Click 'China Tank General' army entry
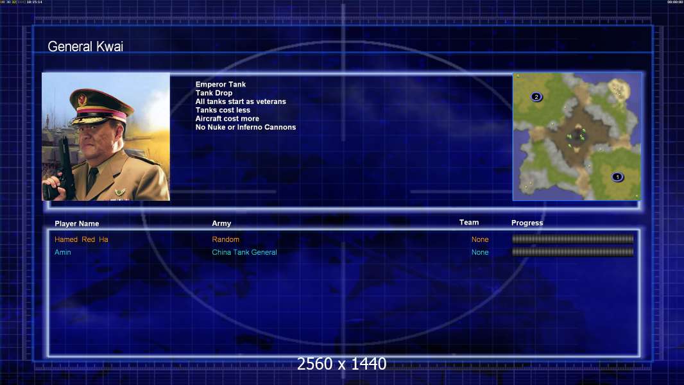This screenshot has width=684, height=385. coord(244,252)
